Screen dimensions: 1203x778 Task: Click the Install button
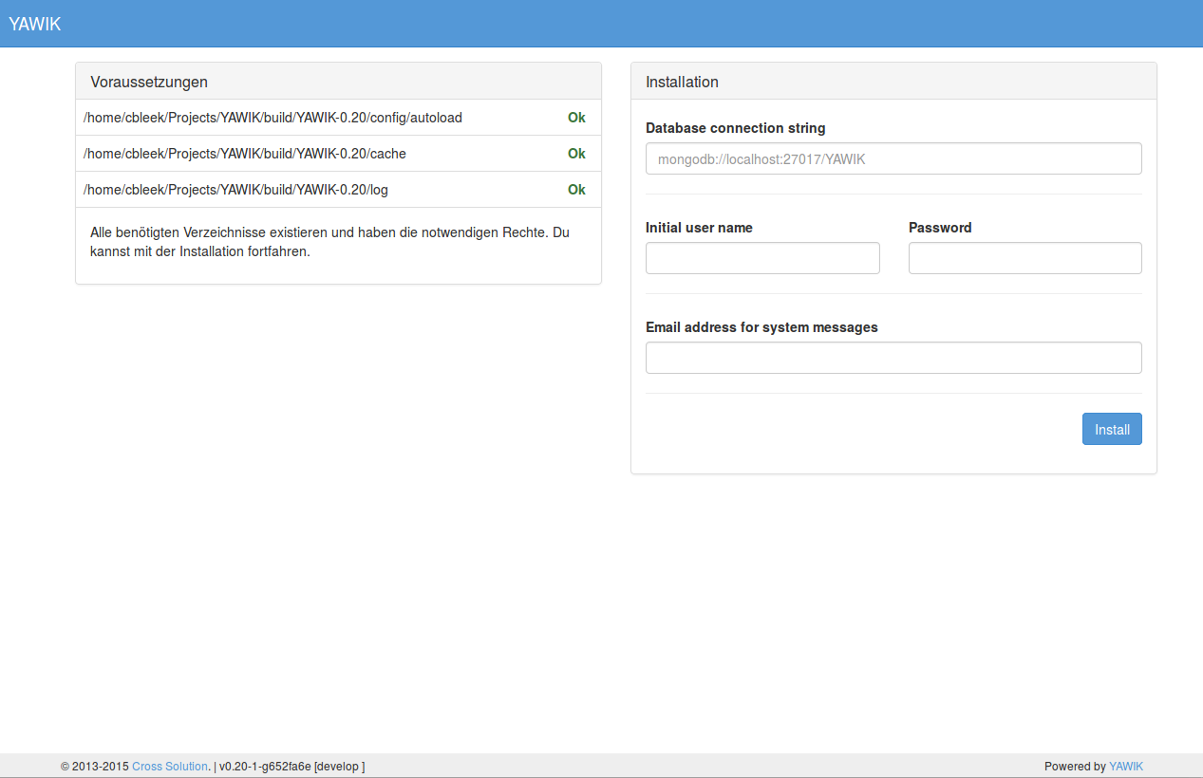(x=1111, y=429)
